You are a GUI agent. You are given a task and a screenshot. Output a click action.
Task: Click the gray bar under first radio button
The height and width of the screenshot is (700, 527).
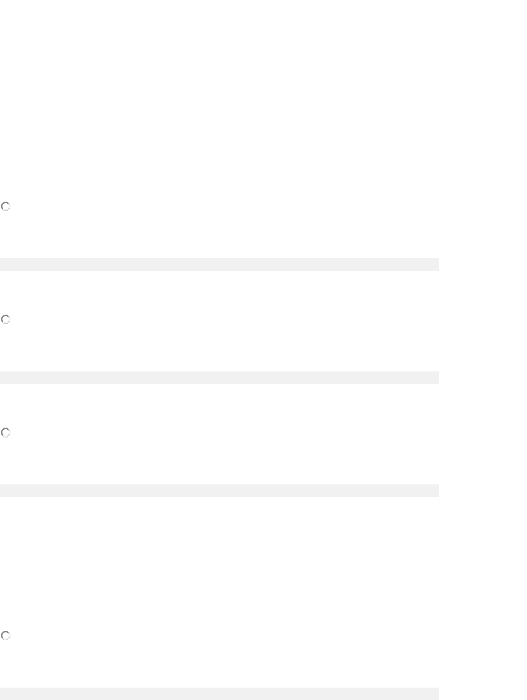219,264
